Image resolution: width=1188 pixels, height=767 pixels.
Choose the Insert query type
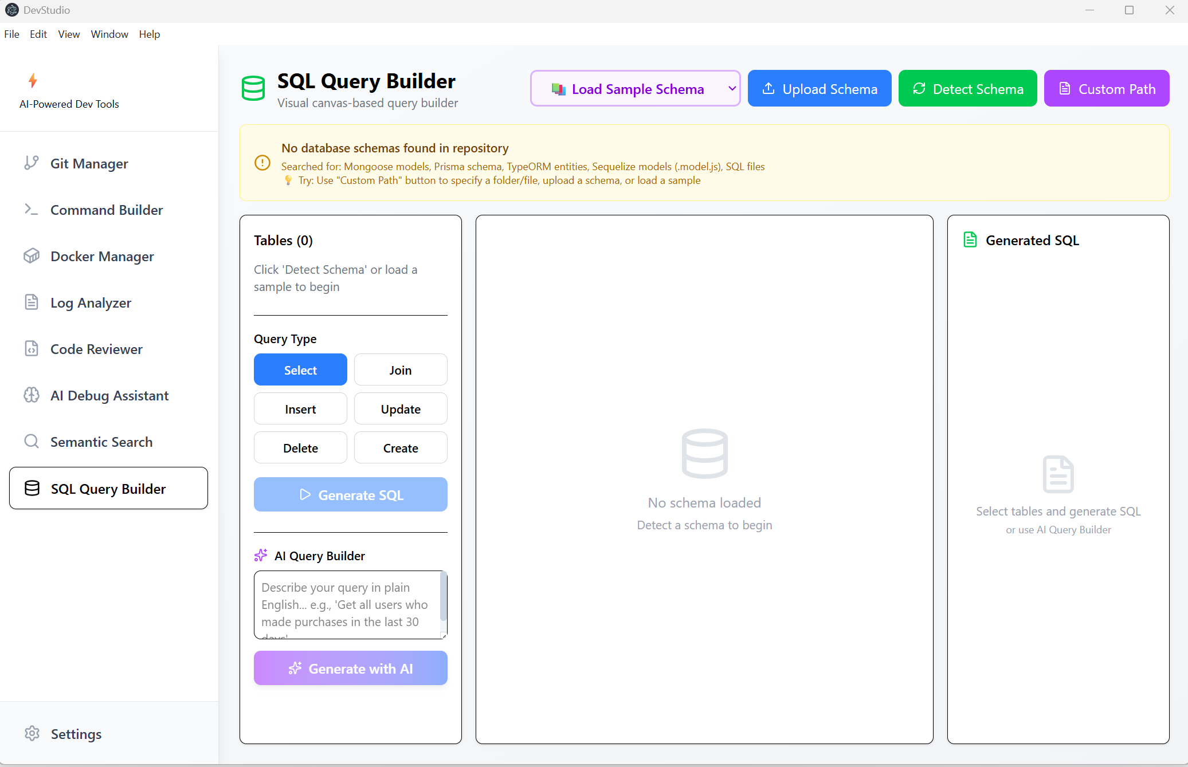coord(300,409)
